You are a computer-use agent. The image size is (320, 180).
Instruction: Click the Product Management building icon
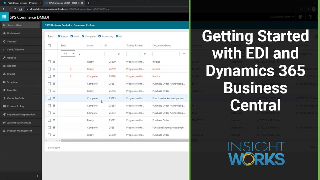point(4,131)
